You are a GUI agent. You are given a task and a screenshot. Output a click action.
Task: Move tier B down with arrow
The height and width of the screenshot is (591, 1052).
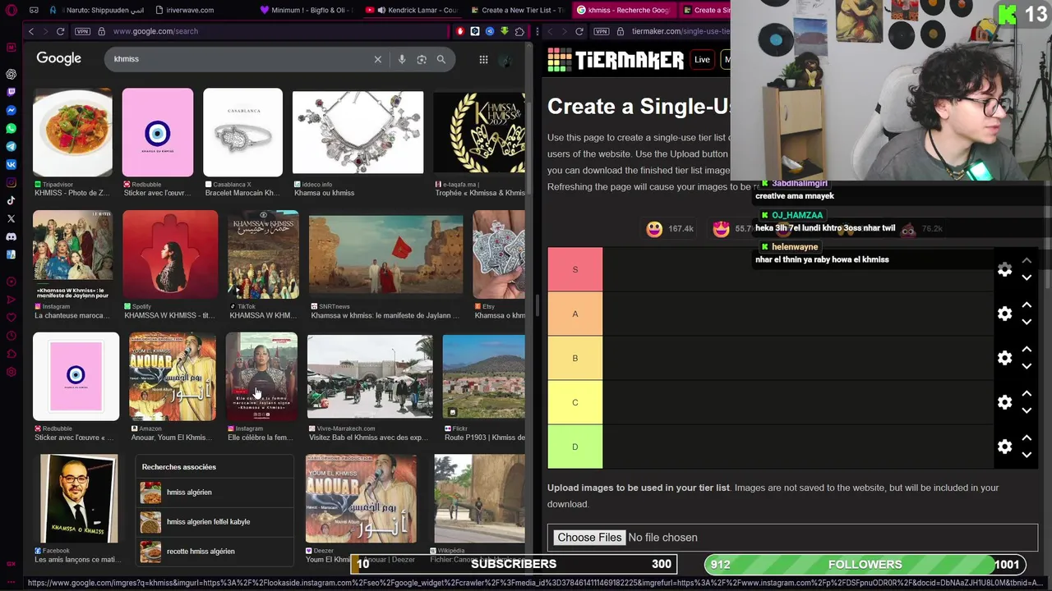(x=1027, y=366)
